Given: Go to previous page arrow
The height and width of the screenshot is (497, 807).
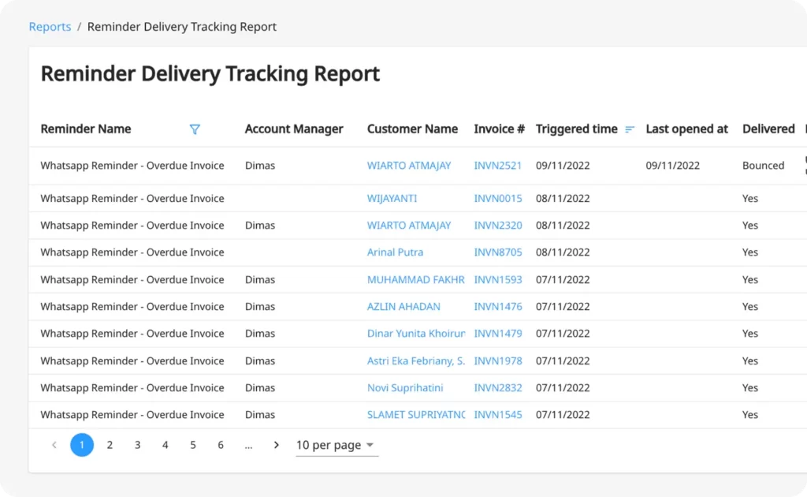Looking at the screenshot, I should (x=54, y=445).
